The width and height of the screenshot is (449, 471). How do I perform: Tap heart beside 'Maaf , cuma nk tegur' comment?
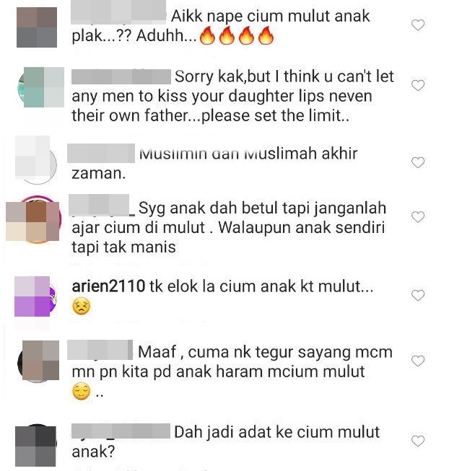tap(418, 361)
